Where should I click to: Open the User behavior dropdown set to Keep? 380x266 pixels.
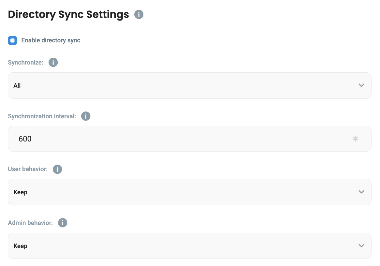(x=183, y=192)
